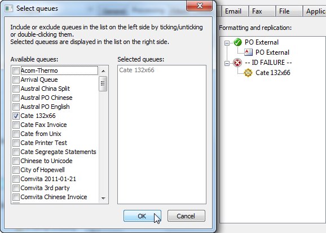Click the Cancel button

pos(186,216)
